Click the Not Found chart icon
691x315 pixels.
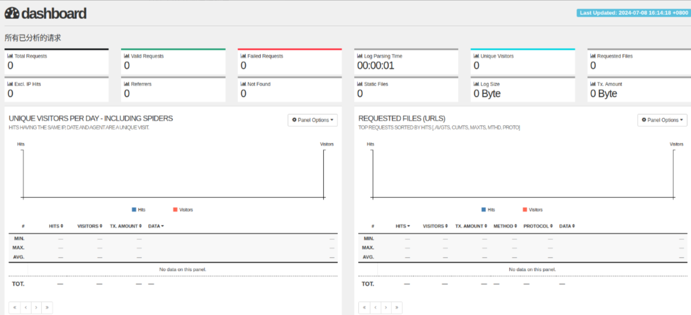243,84
